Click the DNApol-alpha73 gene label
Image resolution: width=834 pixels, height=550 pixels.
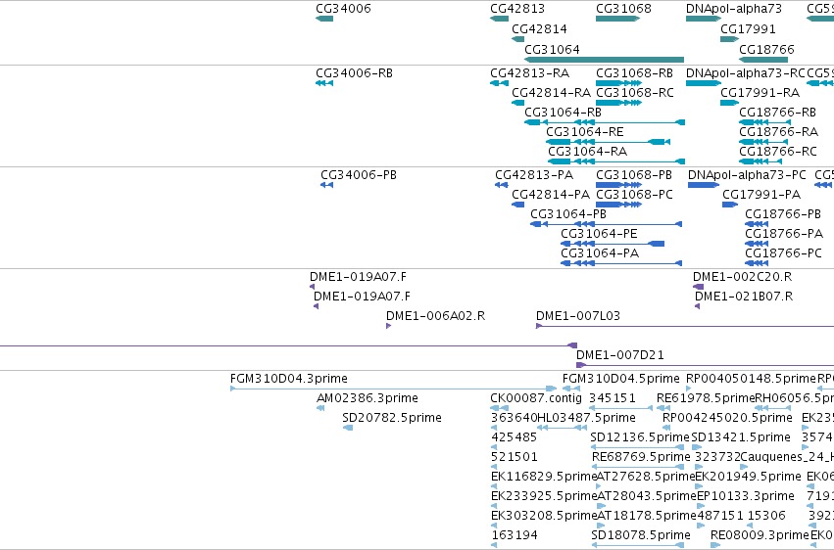(734, 9)
